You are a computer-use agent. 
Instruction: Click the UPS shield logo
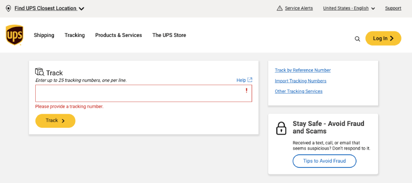click(15, 35)
